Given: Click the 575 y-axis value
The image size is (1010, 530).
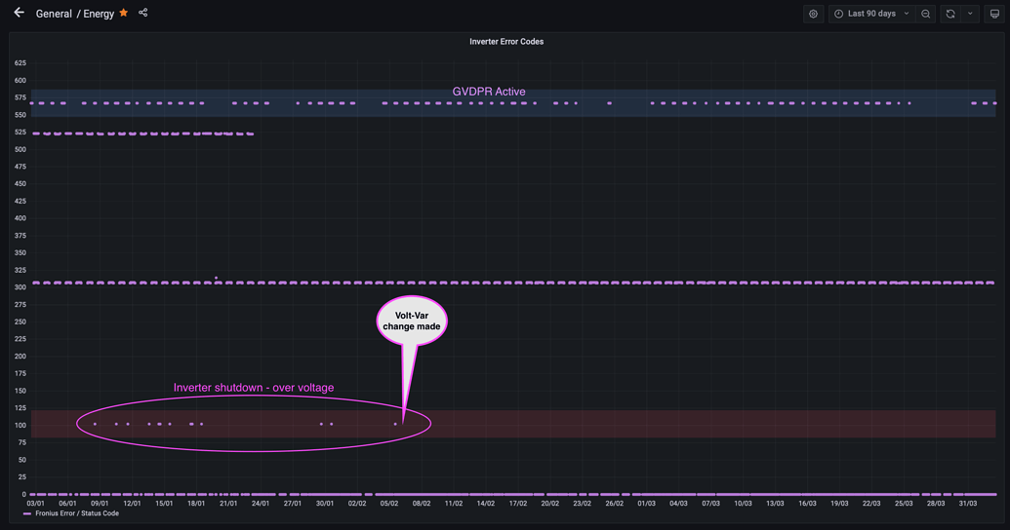Looking at the screenshot, I should coord(20,97).
